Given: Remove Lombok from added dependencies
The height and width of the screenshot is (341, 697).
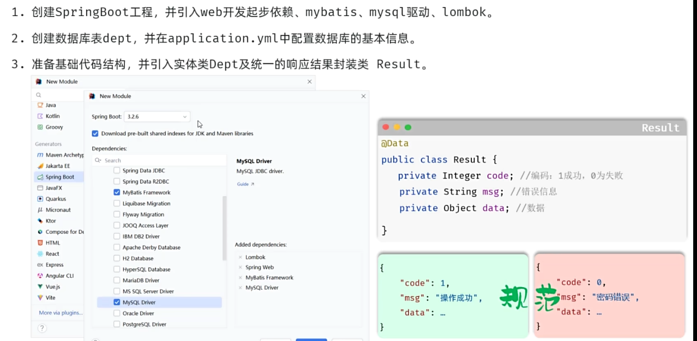Looking at the screenshot, I should [240, 257].
